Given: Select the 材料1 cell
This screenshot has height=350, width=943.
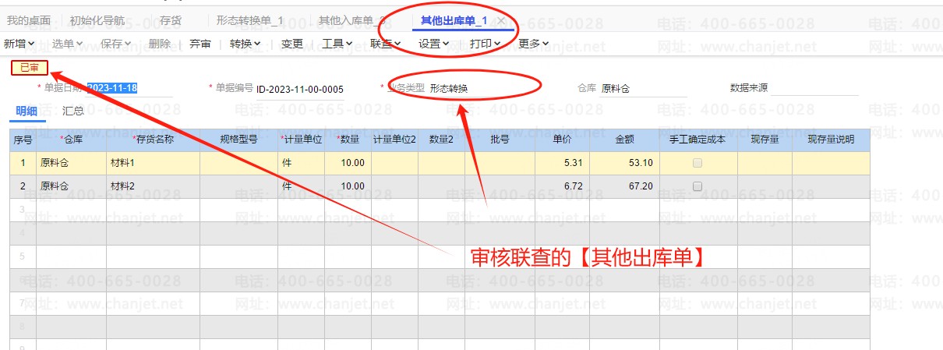Looking at the screenshot, I should point(153,163).
